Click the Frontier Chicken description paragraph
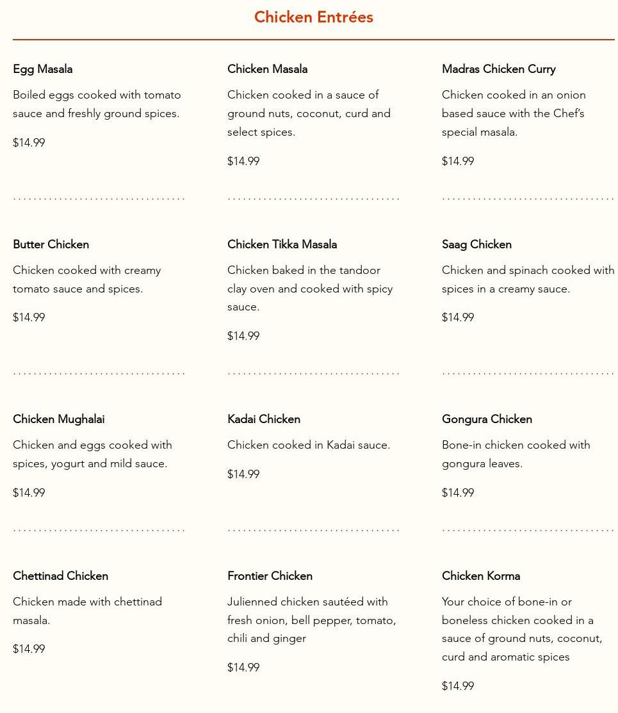 coord(311,620)
